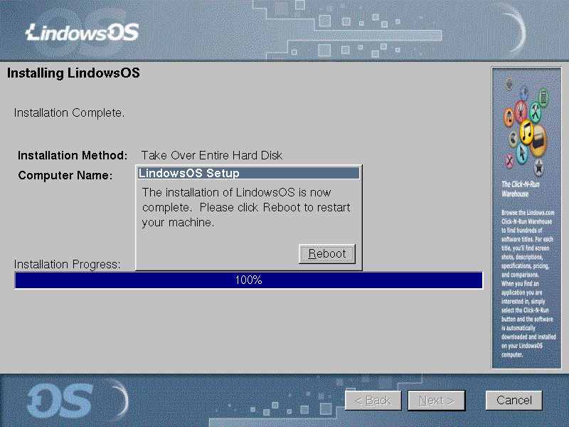
Task: Click the LindowsOS logo in header
Action: pos(83,32)
